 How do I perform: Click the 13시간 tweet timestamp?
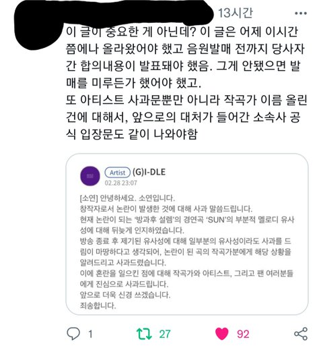click(236, 13)
